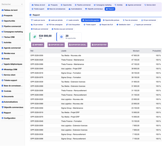This screenshot has height=148, width=166.
Task: Open Appels téléphoniques in the sidebar
Action: pyautogui.click(x=12, y=64)
